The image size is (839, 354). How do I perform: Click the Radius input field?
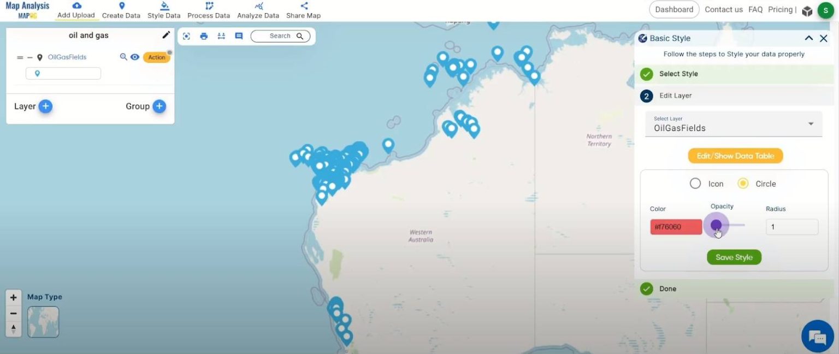click(792, 227)
